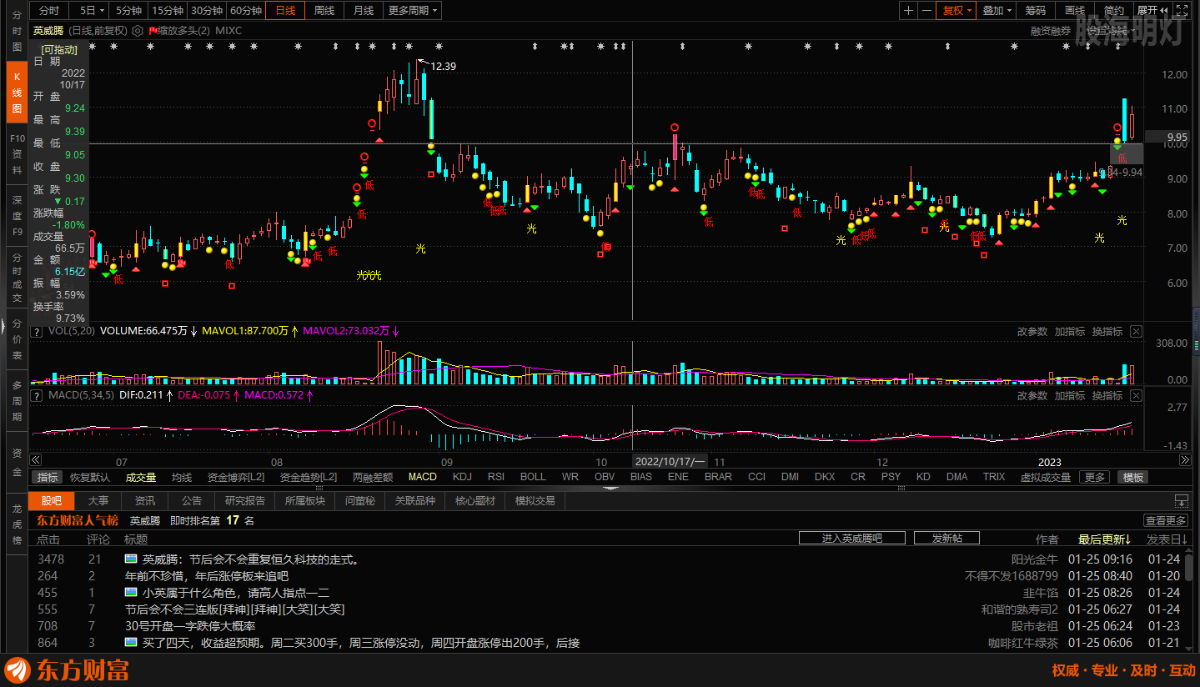
Task: Click MACD indicator help question icon
Action: coord(37,395)
